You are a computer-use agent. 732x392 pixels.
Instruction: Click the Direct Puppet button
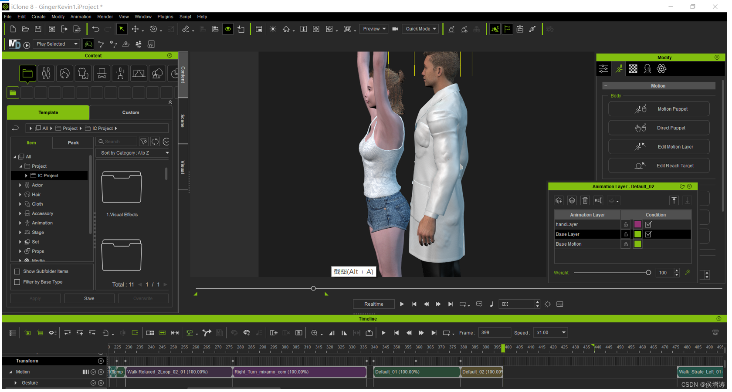click(659, 128)
